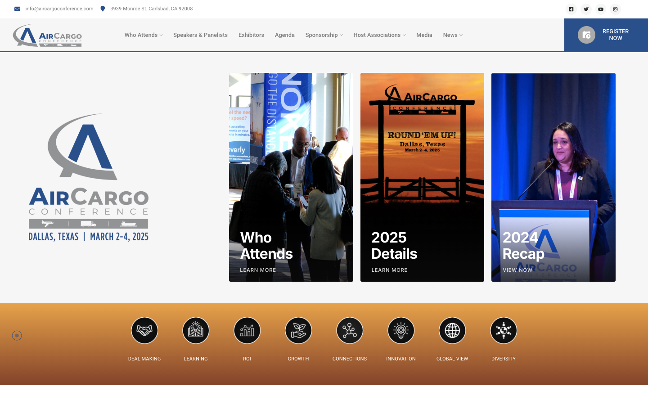The width and height of the screenshot is (648, 405).
Task: Click the large AirCargo Dallas logo
Action: pos(89,177)
